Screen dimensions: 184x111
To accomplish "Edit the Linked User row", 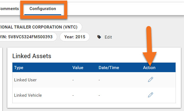I will pos(151,79).
